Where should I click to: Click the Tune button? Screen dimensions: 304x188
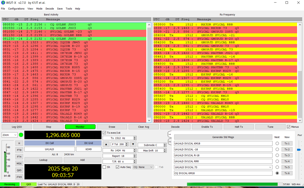270,127
